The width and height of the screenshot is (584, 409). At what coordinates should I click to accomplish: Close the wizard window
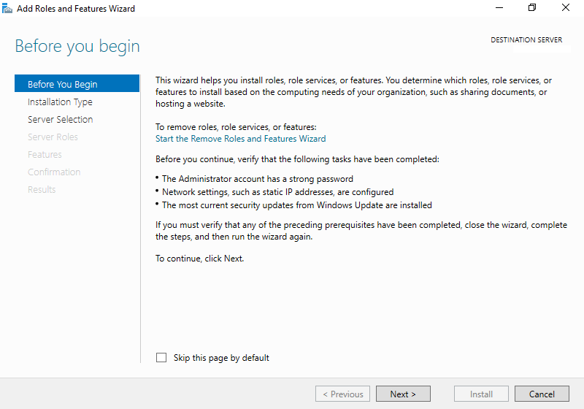coord(565,8)
